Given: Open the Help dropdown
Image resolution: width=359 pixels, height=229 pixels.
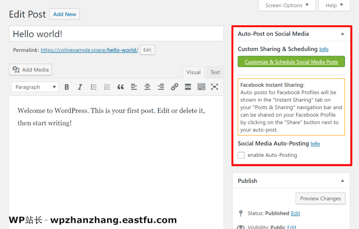Looking at the screenshot, I should (x=334, y=5).
